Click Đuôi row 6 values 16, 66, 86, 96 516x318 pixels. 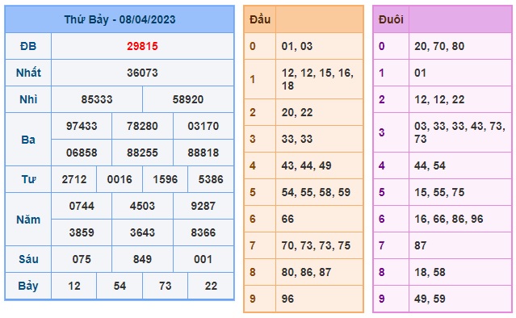pyautogui.click(x=448, y=219)
